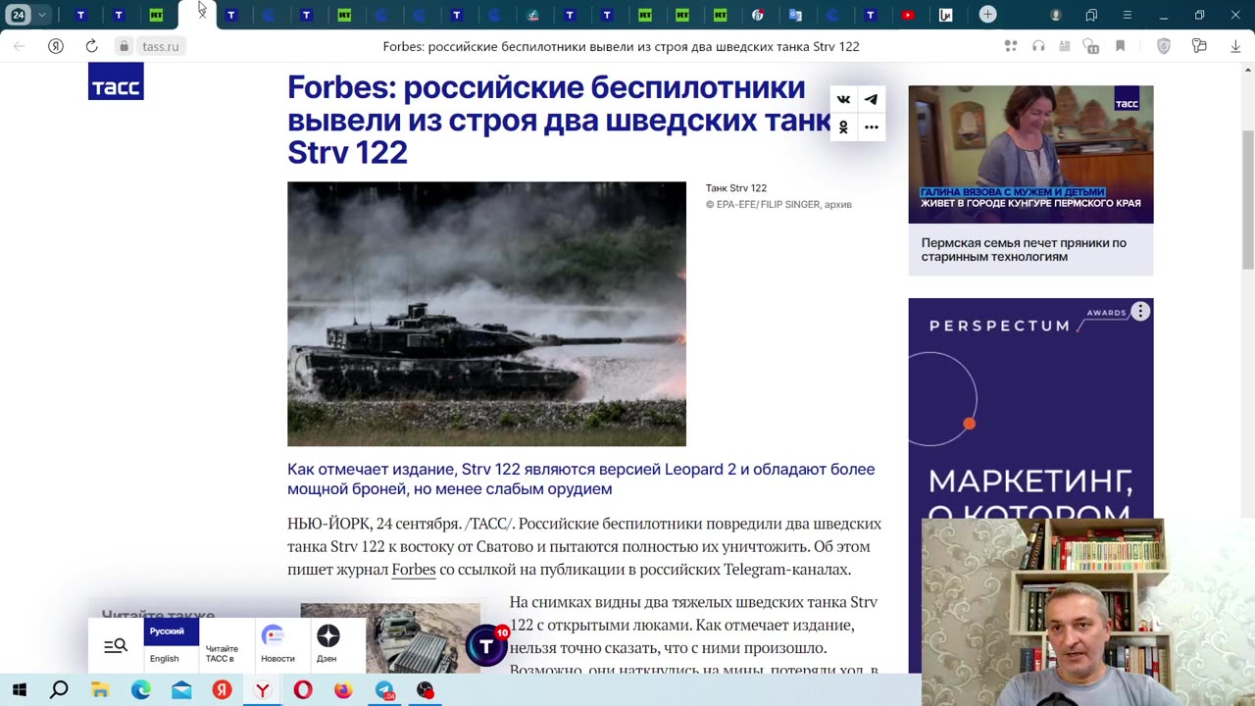Share article via Telegram icon

tap(871, 99)
